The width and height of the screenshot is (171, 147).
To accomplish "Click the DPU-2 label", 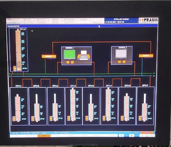I will [x=55, y=86].
